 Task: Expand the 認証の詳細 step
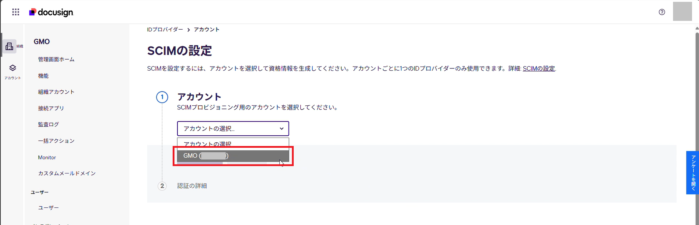point(192,186)
